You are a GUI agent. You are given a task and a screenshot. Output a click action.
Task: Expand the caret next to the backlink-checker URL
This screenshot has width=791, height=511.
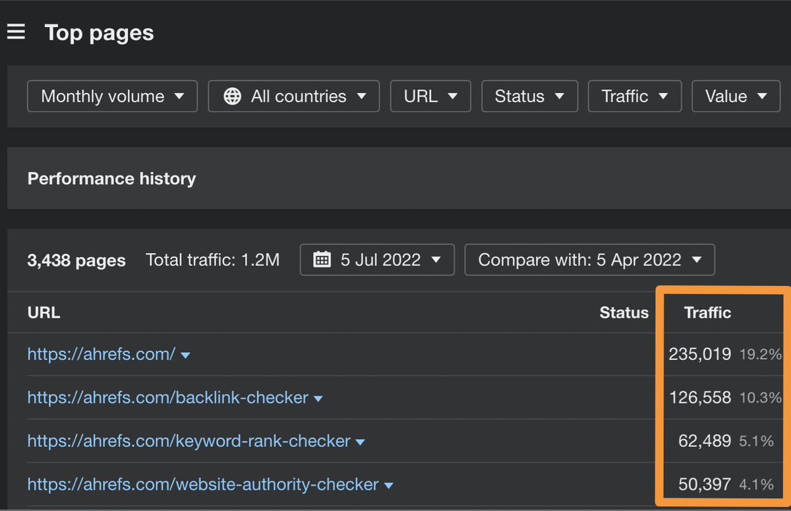pyautogui.click(x=318, y=399)
